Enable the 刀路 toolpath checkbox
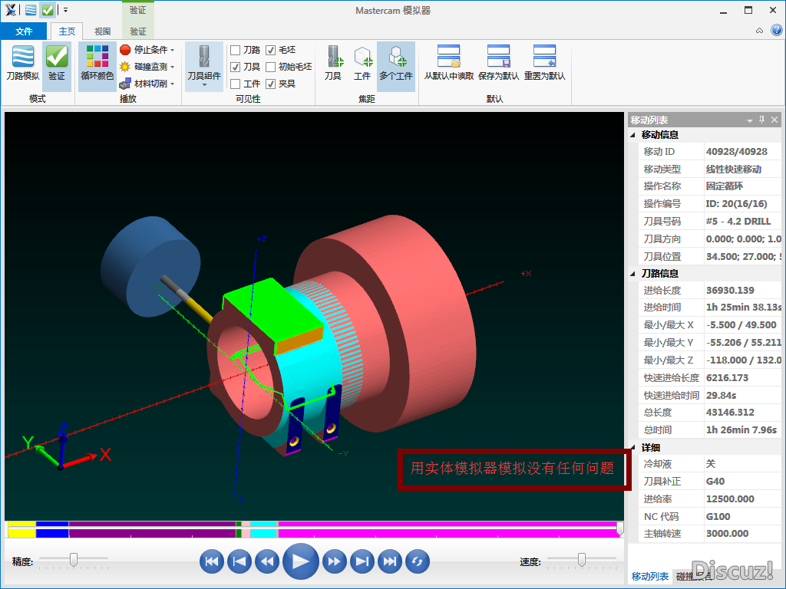Screen dimensions: 786x589 click(235, 50)
